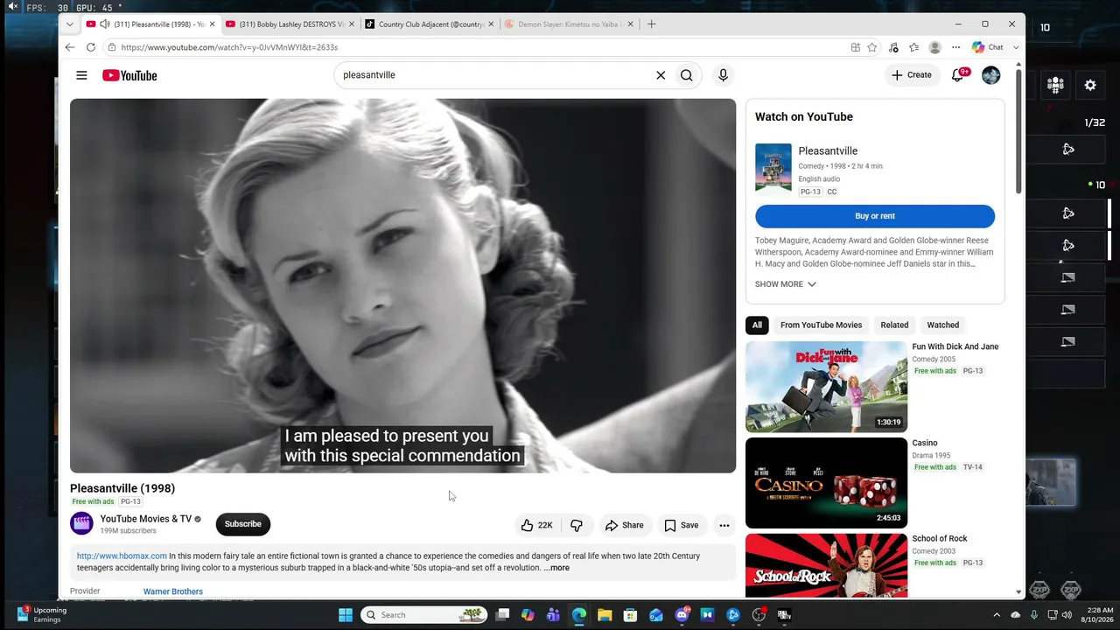Expand the video description with ...more
Screen dimensions: 1120x630
(556, 568)
